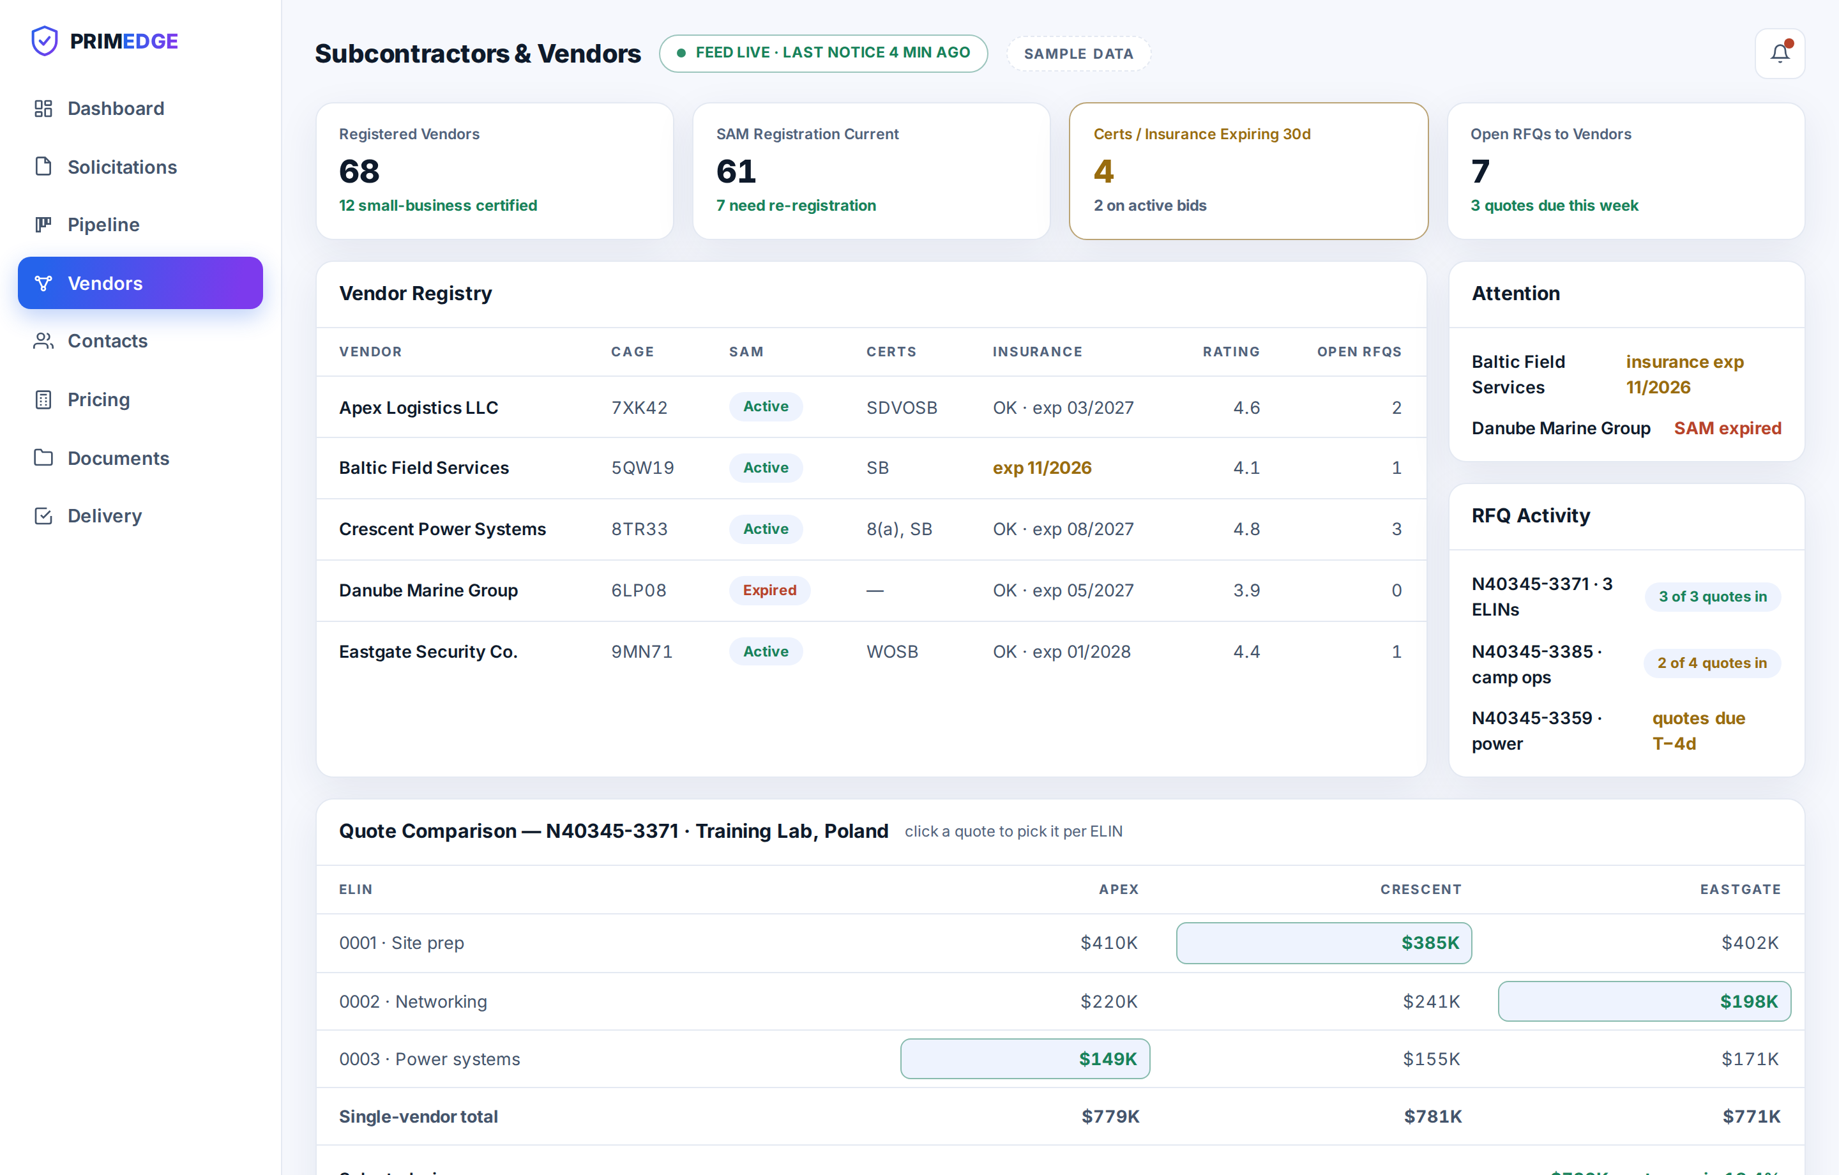This screenshot has width=1839, height=1175.
Task: Pick Eastgate $171K Power systems quote
Action: [x=1750, y=1058]
